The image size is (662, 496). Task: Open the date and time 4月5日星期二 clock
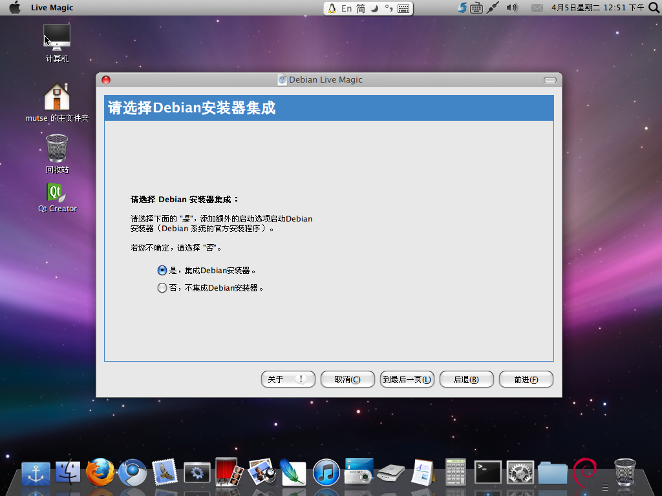[597, 8]
